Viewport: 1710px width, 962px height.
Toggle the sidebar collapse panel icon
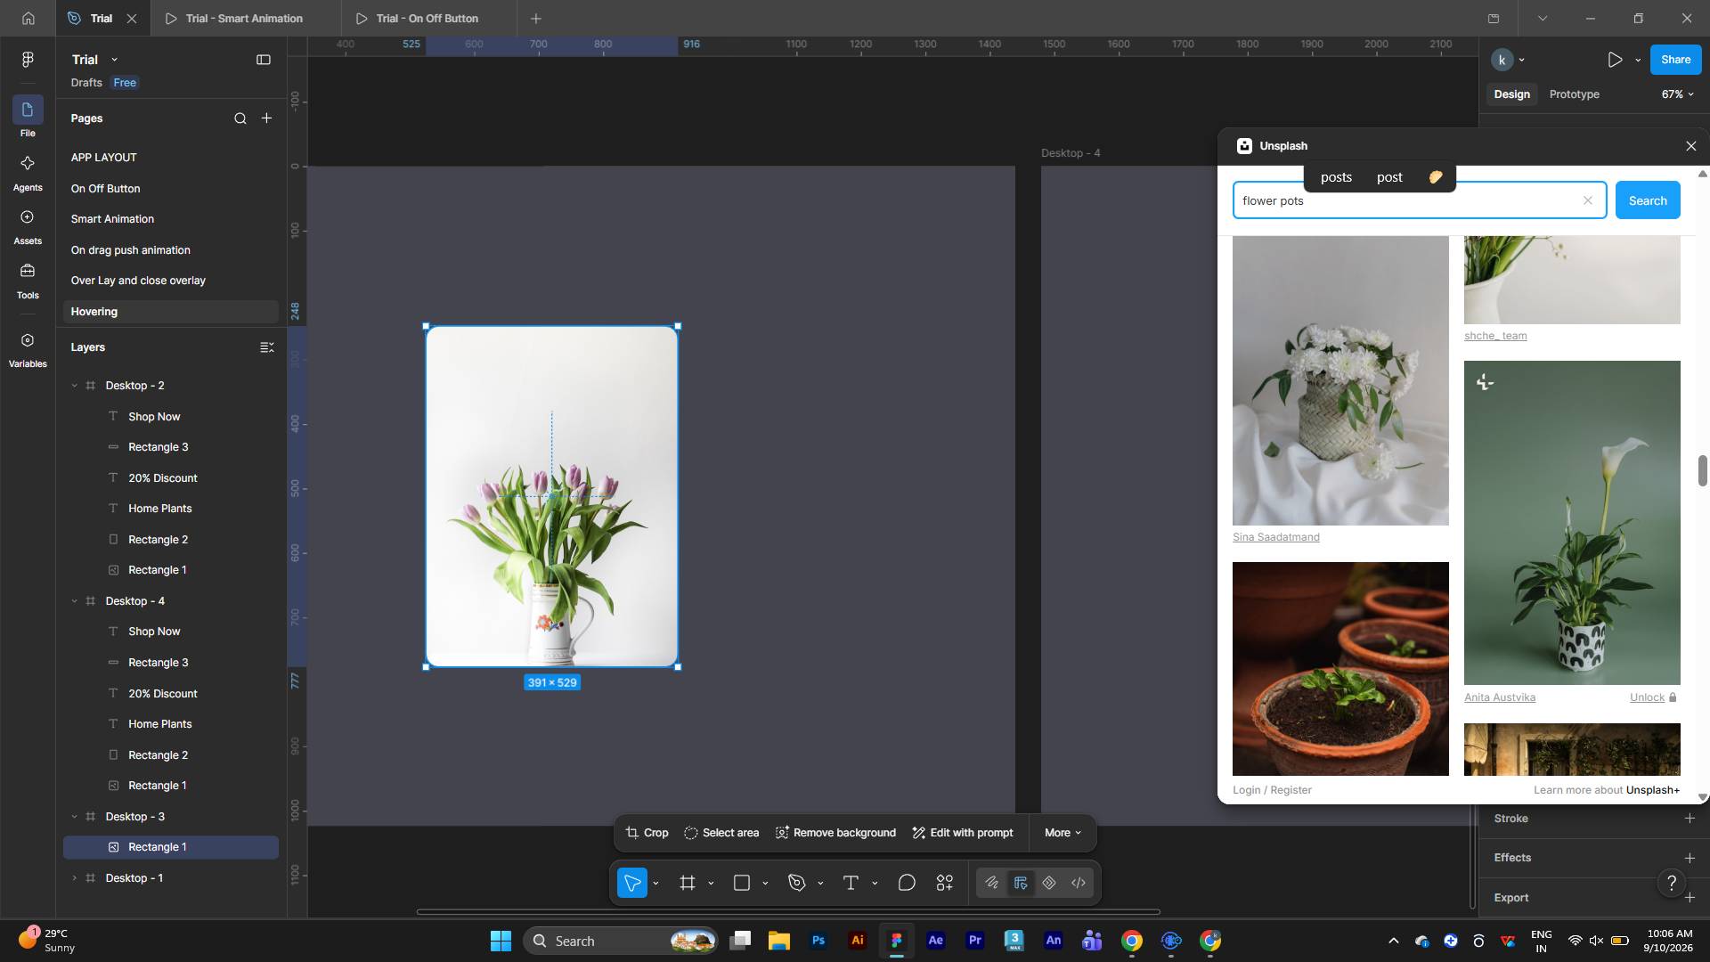264,60
